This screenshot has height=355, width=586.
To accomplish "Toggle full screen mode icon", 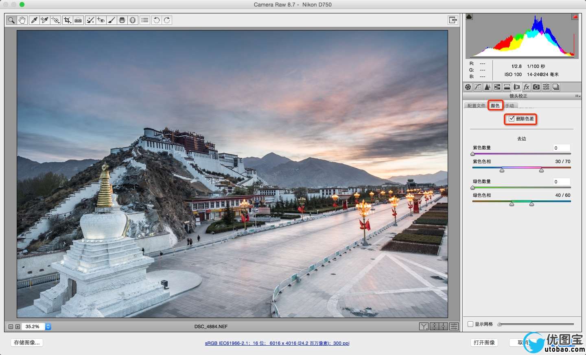I will click(x=453, y=20).
